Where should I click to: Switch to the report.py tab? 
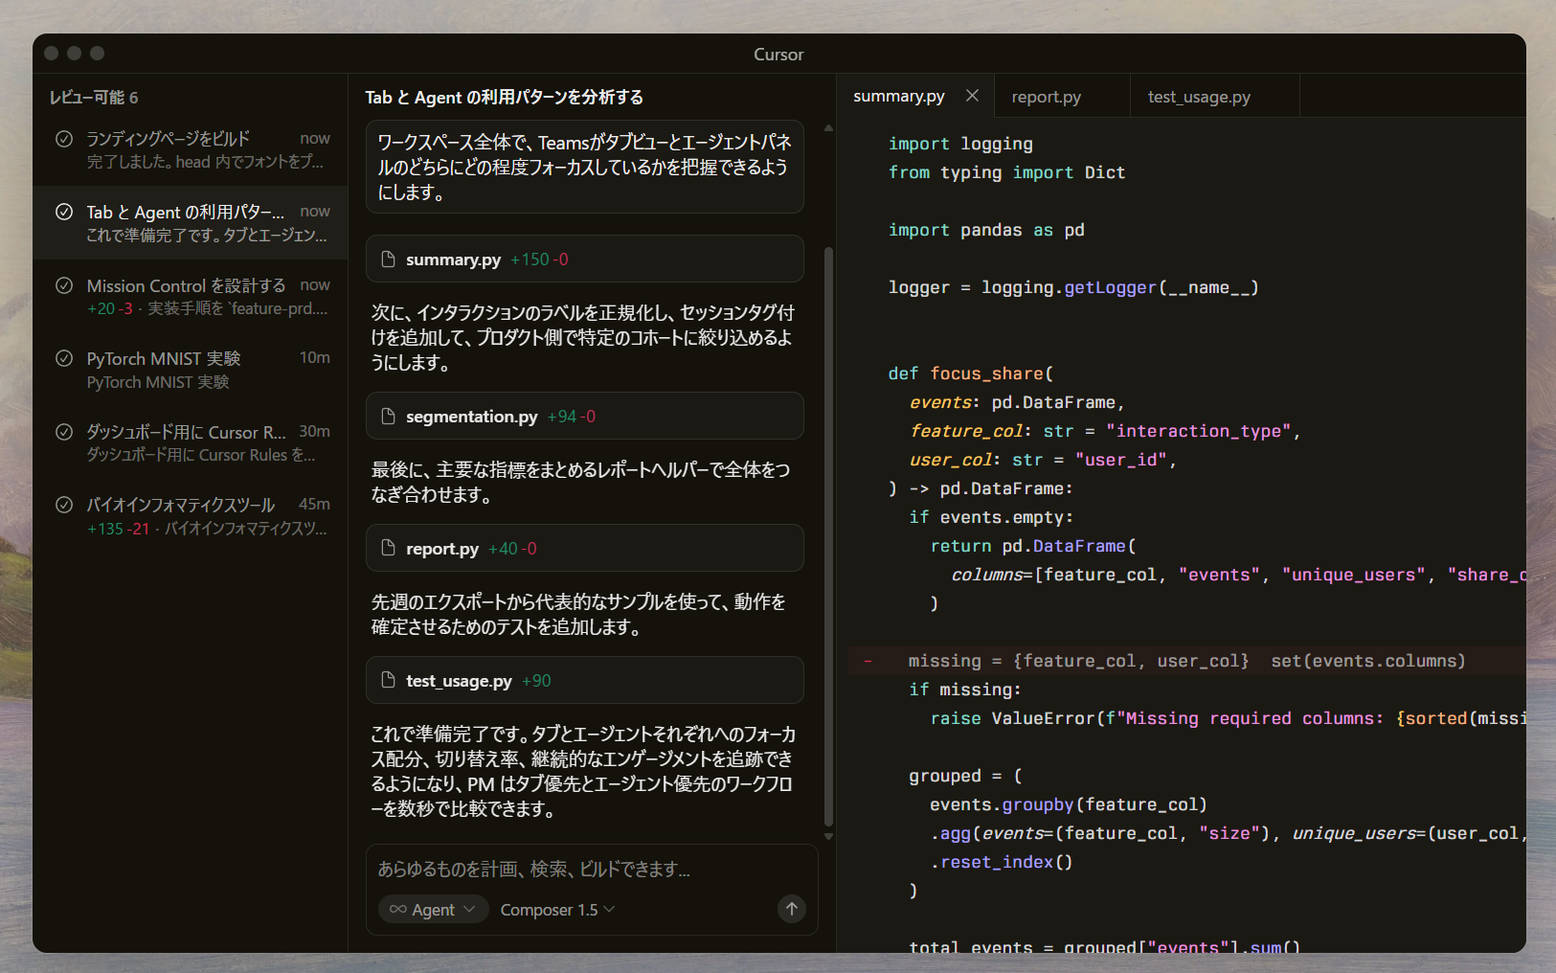[x=1046, y=97]
